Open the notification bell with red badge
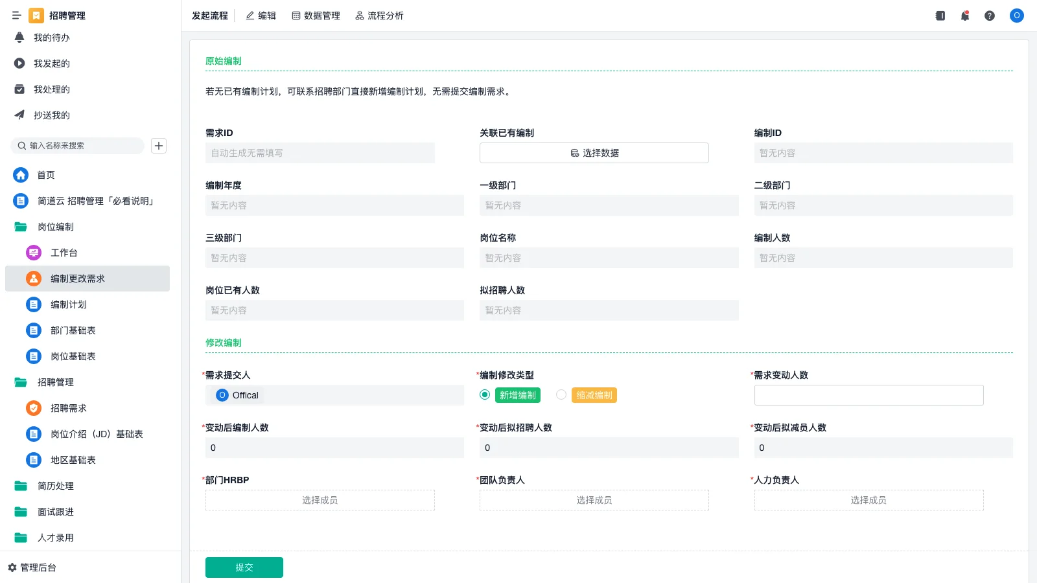The height and width of the screenshot is (583, 1037). pos(964,16)
